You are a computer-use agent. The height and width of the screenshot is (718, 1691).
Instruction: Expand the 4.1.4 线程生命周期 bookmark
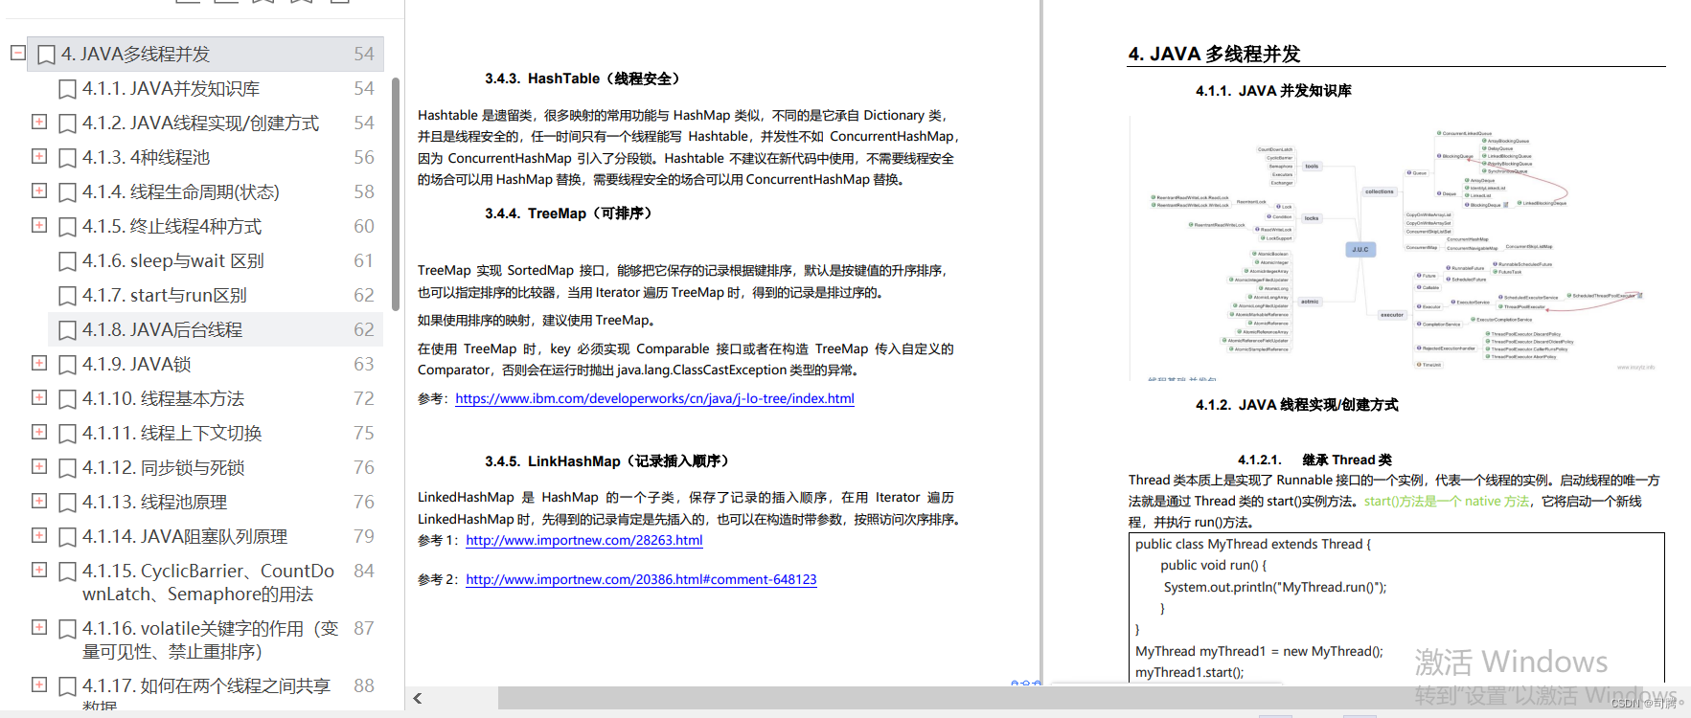(x=39, y=191)
